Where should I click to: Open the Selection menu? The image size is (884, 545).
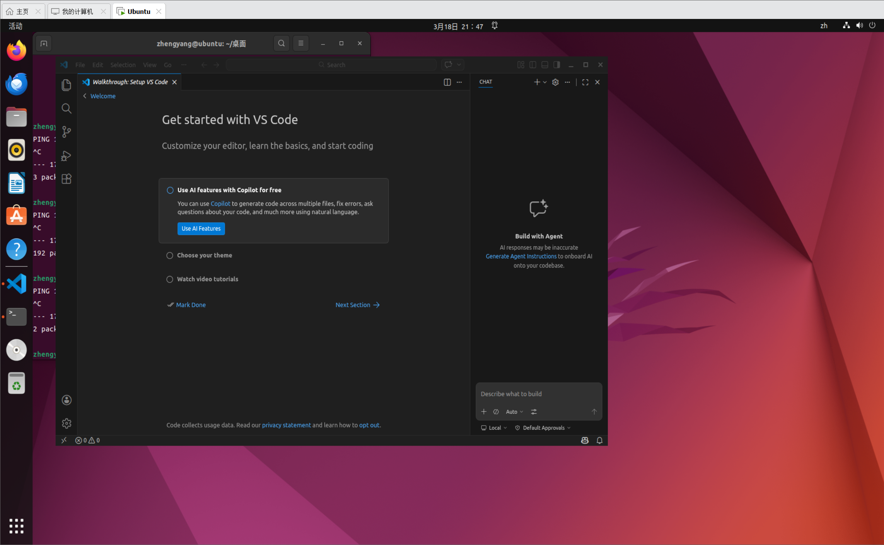coord(123,65)
